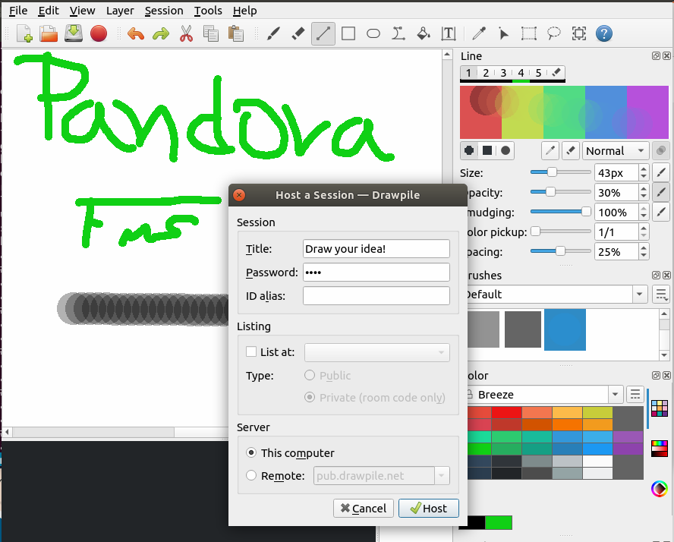Image resolution: width=674 pixels, height=542 pixels.
Task: Switch to brush slot 5
Action: (538, 73)
